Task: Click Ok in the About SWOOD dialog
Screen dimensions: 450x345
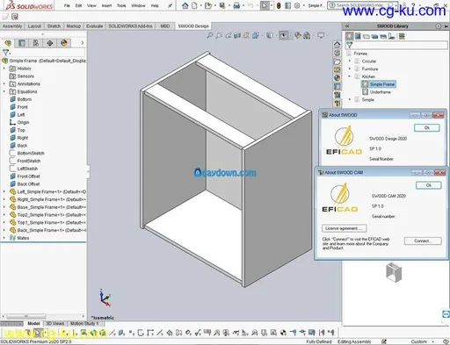Action: (427, 127)
